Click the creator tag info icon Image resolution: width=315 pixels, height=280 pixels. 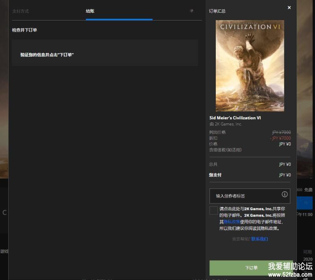click(284, 194)
